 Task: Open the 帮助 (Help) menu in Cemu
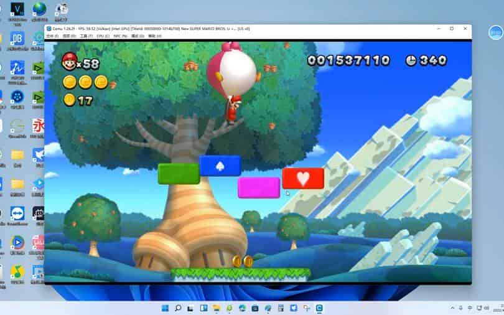(x=154, y=36)
